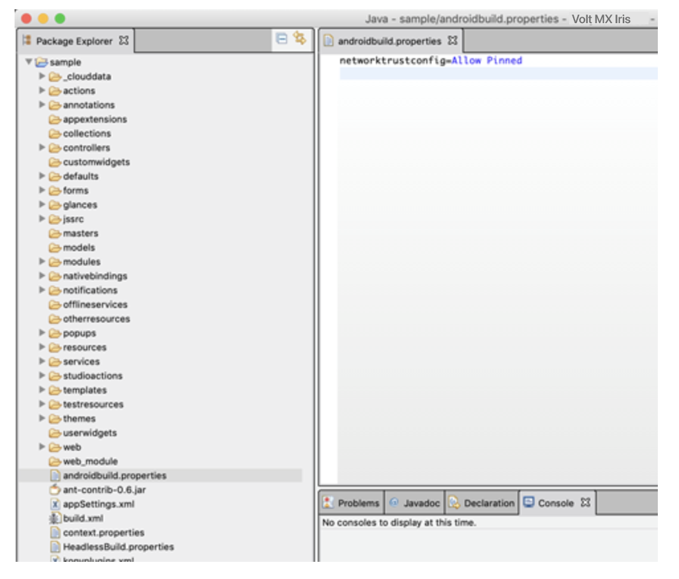Switch to the Declaration tab

(x=482, y=503)
